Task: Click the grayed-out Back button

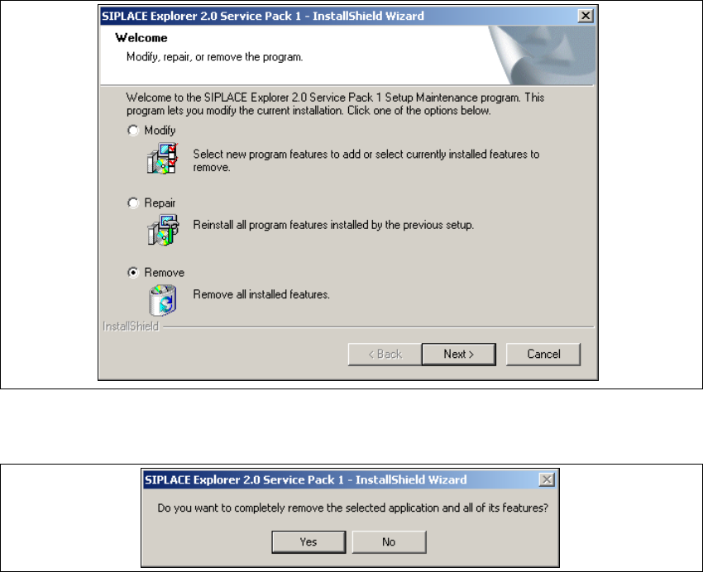Action: click(x=385, y=355)
